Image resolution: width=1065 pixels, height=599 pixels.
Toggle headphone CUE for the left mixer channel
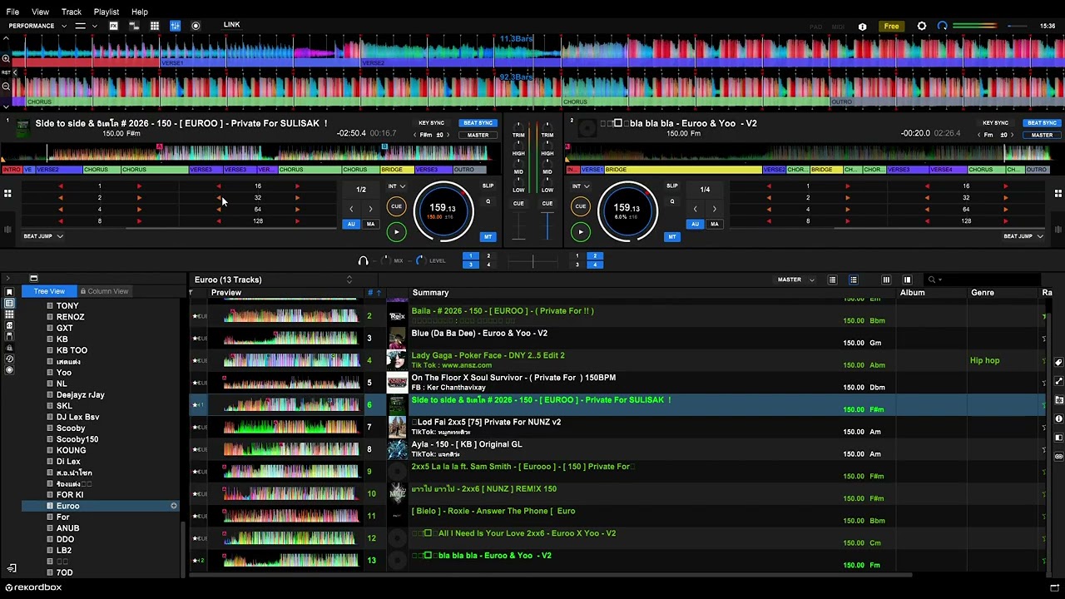[518, 204]
